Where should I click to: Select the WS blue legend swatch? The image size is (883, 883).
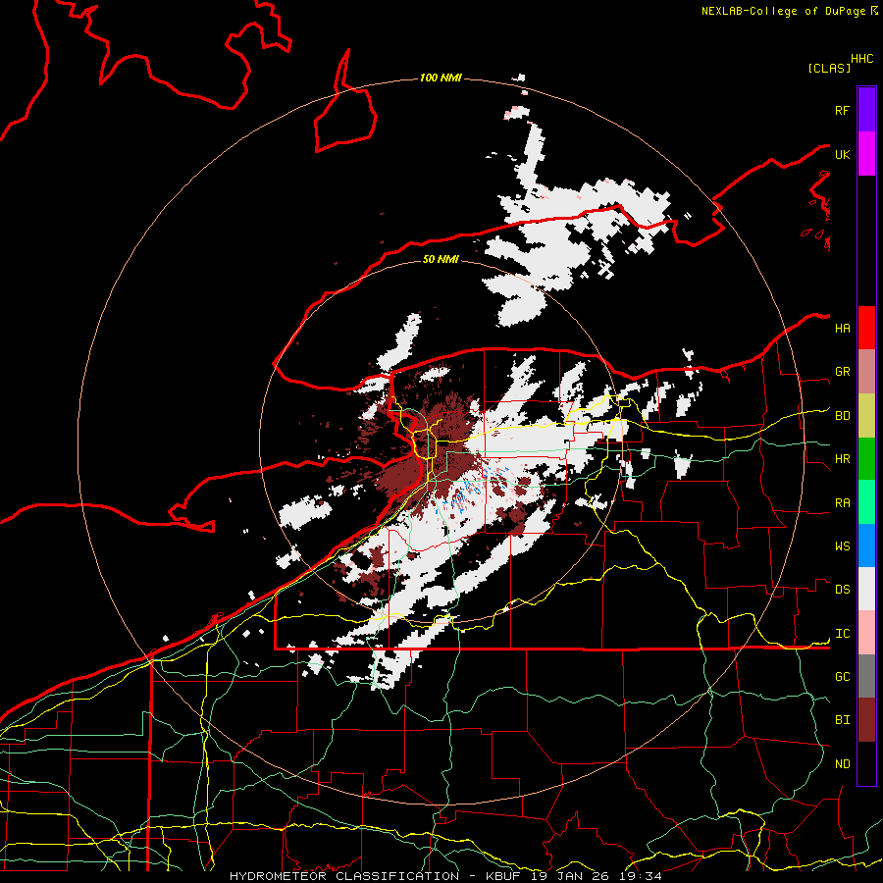click(x=866, y=545)
